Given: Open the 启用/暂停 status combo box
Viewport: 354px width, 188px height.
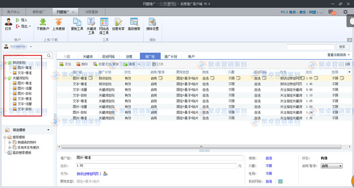Looking at the screenshot, I should point(332,166).
